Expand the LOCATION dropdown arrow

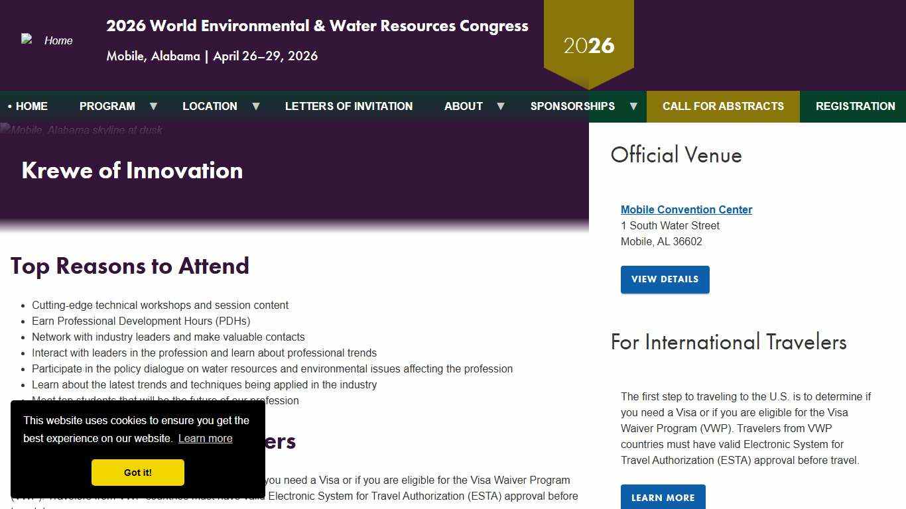pos(256,106)
